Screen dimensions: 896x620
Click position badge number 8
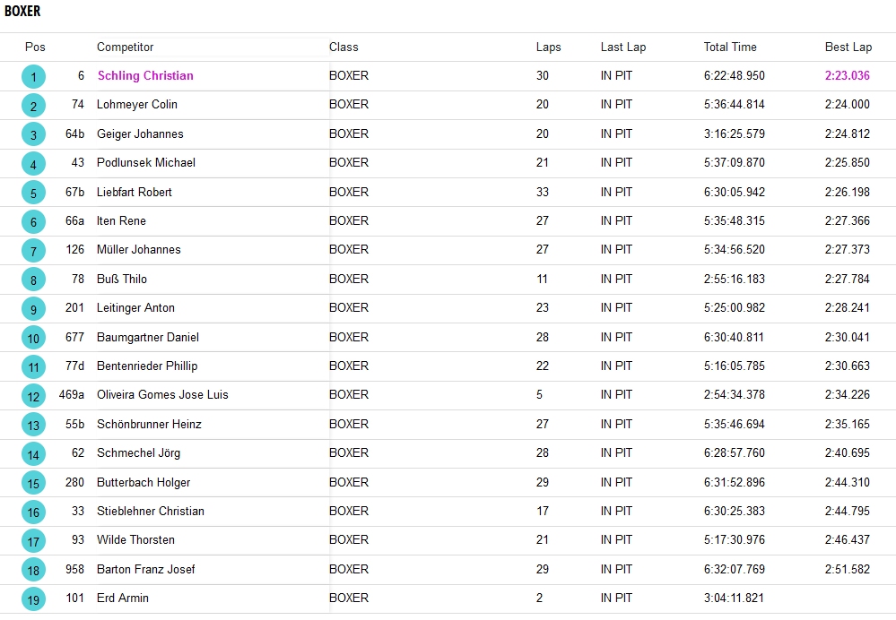pos(33,280)
